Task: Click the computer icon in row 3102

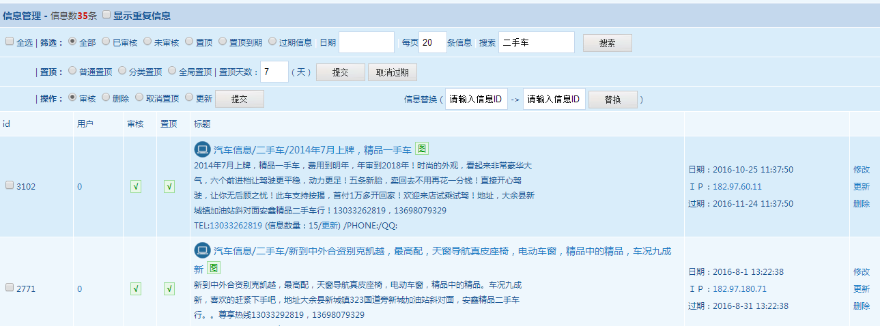Action: [x=201, y=149]
